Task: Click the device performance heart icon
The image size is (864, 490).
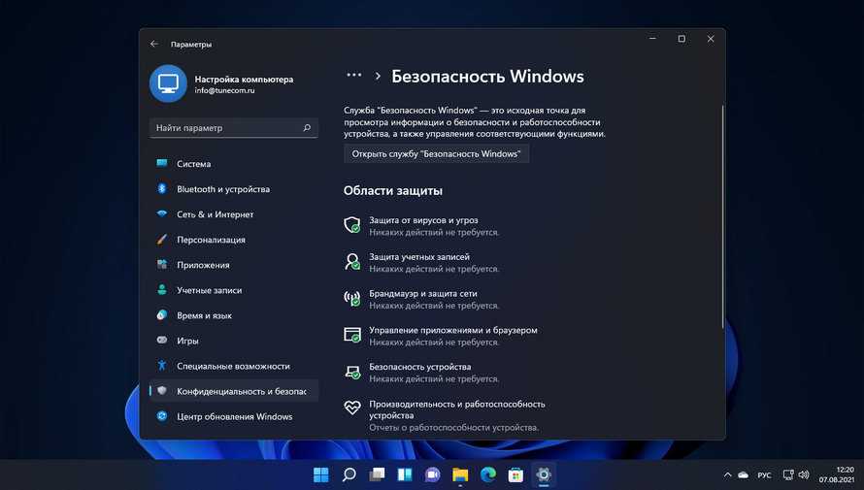Action: point(352,408)
